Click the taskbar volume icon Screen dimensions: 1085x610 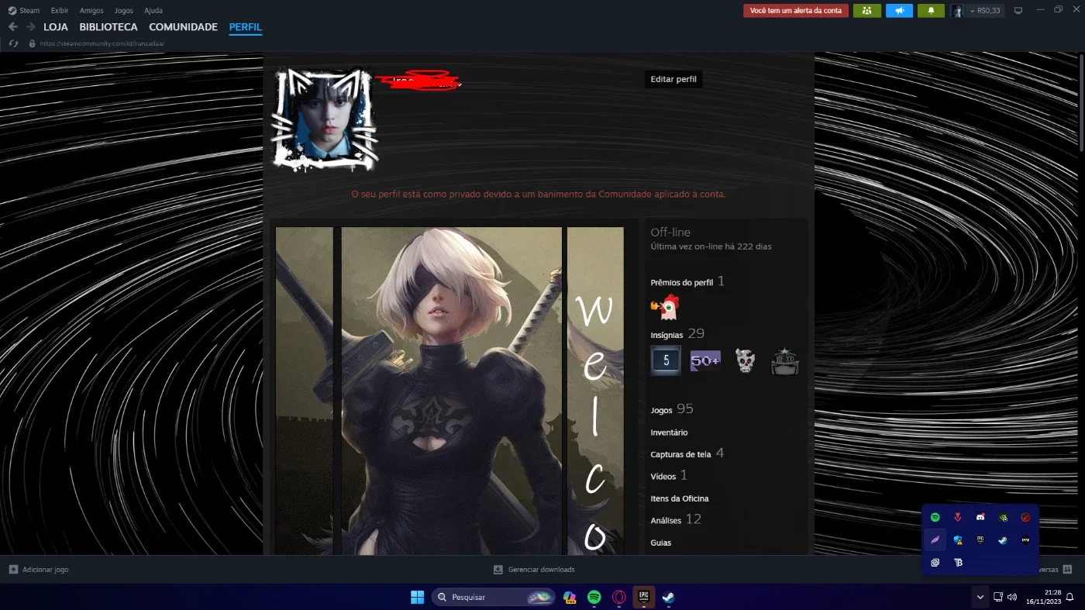pyautogui.click(x=1011, y=597)
